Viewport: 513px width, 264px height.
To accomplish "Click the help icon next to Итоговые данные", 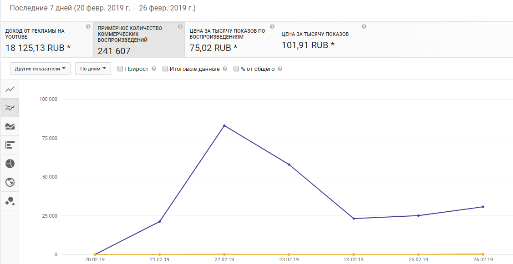I will pos(225,69).
